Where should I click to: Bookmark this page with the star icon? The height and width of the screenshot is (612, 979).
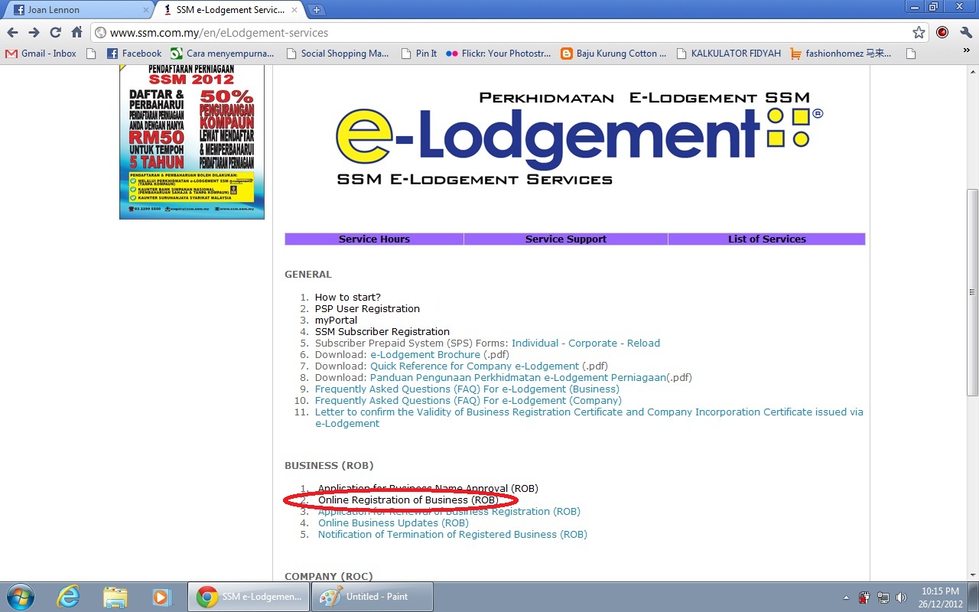tap(919, 33)
